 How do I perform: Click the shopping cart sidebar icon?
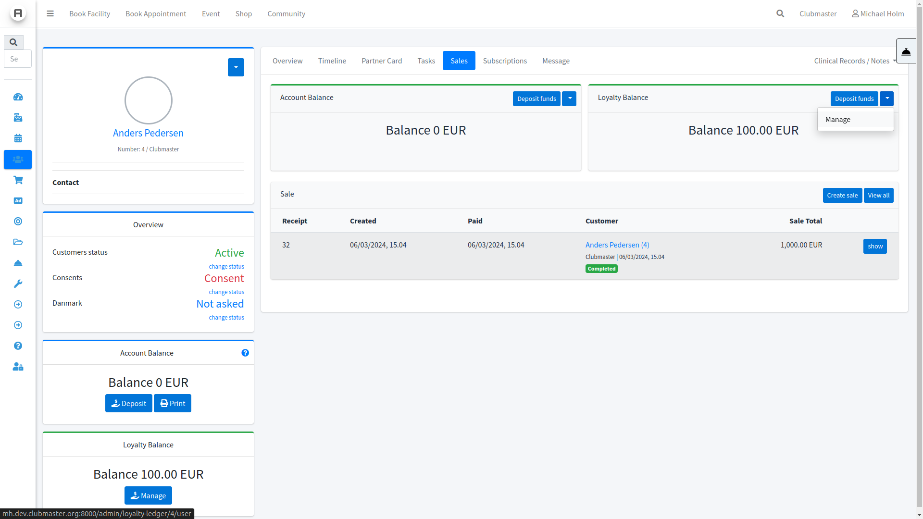click(18, 180)
